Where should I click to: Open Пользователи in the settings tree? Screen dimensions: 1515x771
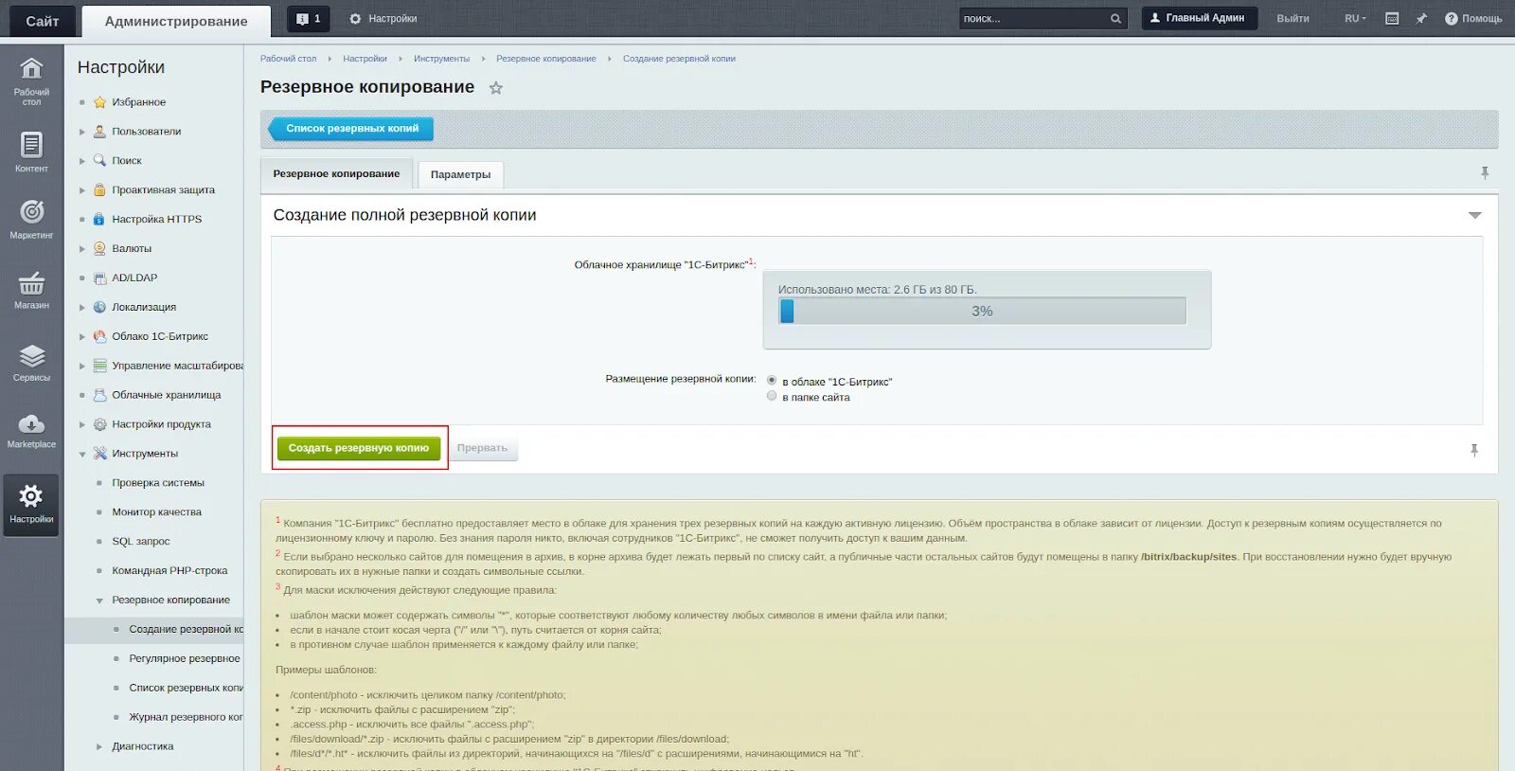pyautogui.click(x=146, y=132)
